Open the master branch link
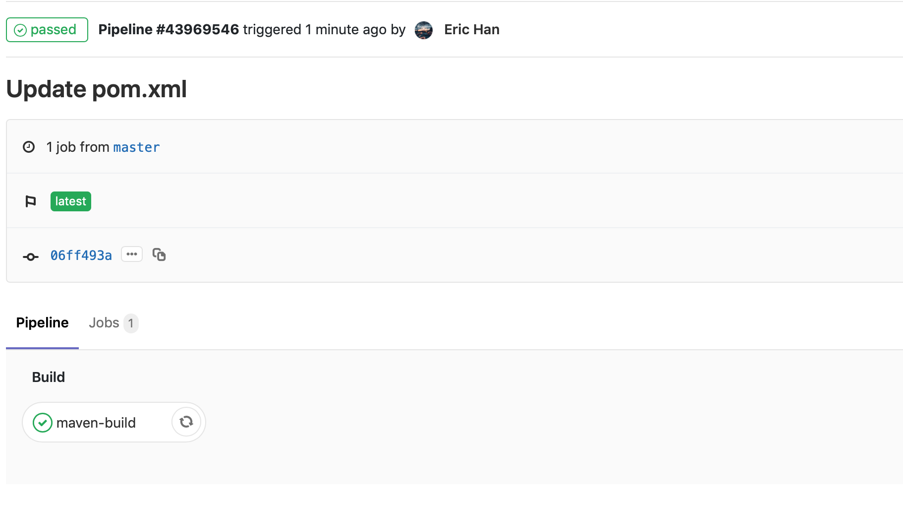Screen dimensions: 903x506 [x=136, y=147]
